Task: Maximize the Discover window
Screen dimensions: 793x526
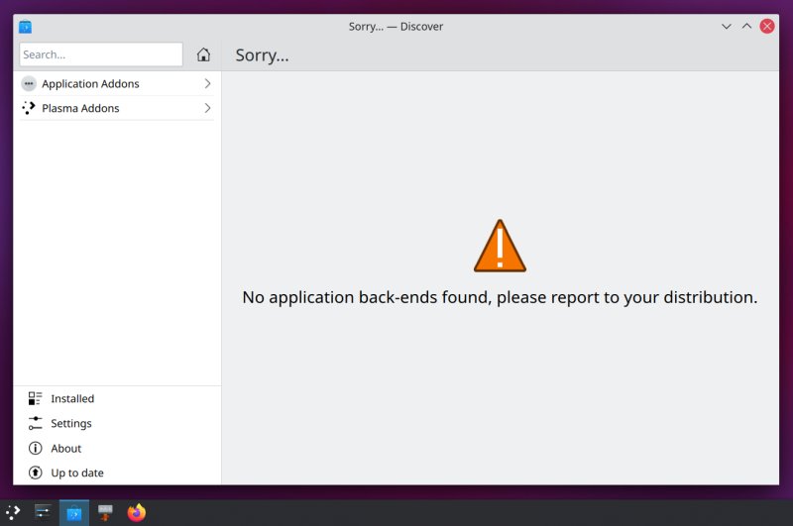Action: [x=746, y=27]
